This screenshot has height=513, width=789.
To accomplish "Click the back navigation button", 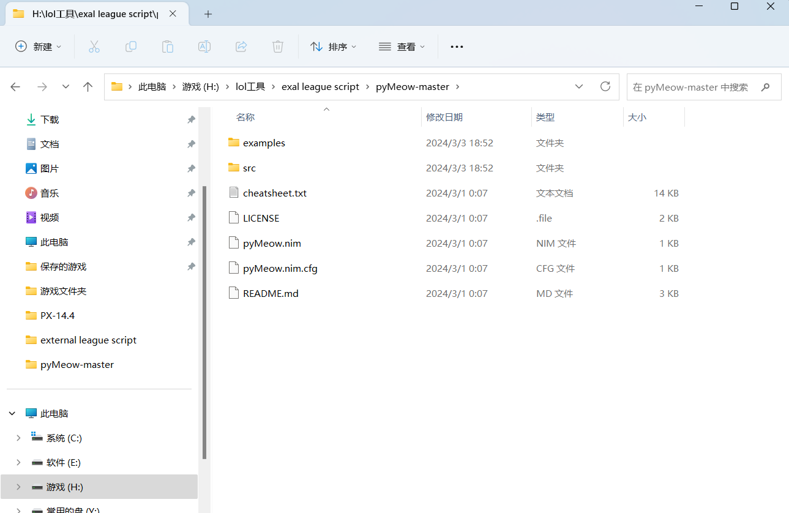I will click(15, 86).
